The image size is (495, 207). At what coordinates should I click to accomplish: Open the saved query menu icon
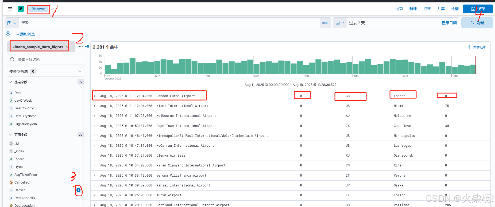click(x=12, y=23)
